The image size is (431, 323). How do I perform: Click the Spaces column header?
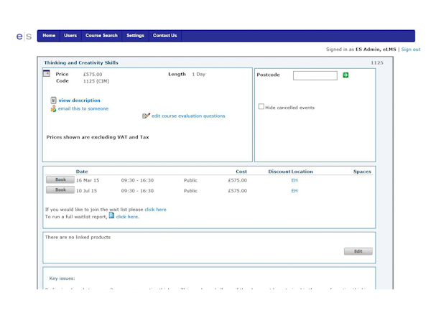362,172
